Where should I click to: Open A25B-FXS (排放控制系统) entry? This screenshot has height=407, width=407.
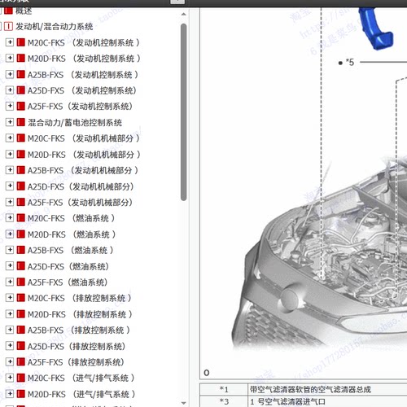click(79, 330)
